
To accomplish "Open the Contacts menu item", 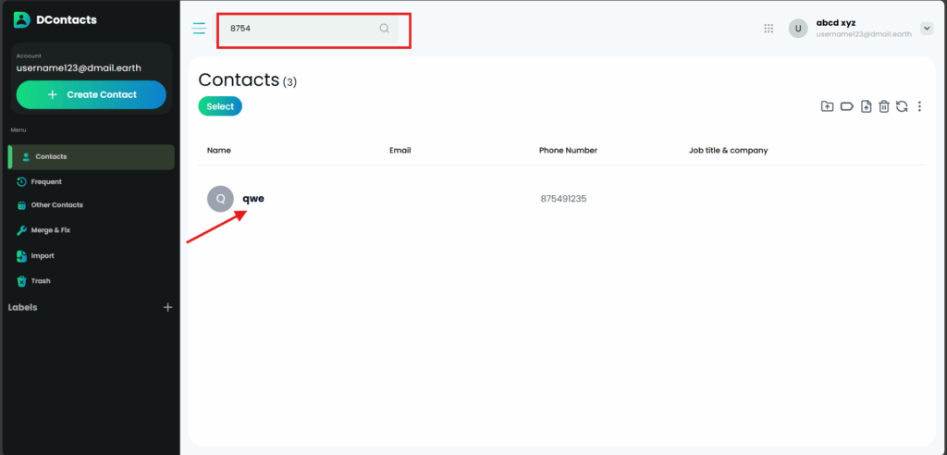I will pos(51,156).
